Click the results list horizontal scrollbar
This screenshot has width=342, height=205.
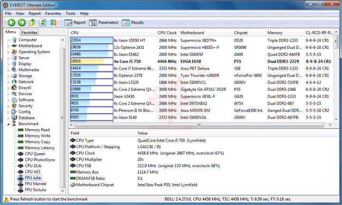(x=199, y=125)
